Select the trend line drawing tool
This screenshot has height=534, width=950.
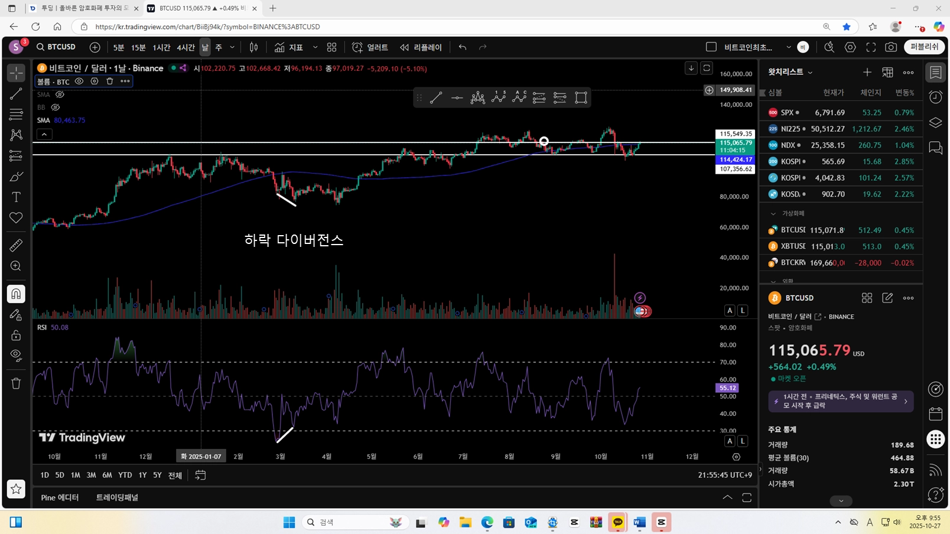click(x=16, y=94)
